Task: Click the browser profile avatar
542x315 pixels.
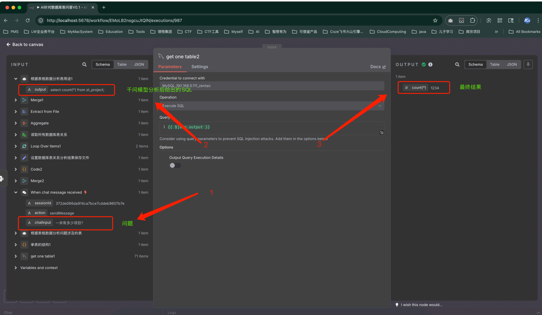Action: [527, 21]
